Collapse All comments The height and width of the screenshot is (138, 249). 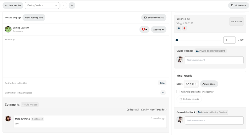(x=133, y=110)
